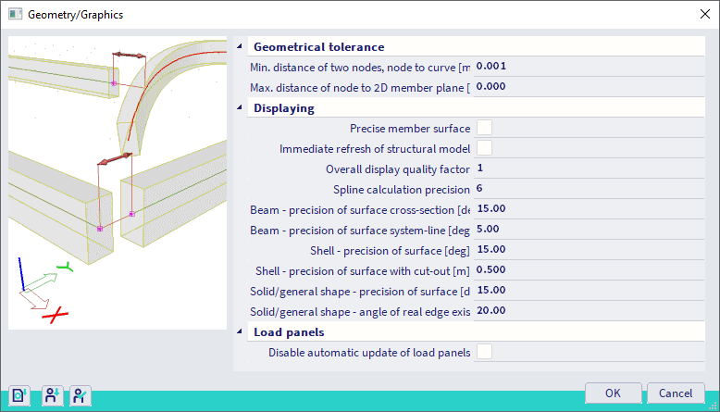Image resolution: width=720 pixels, height=412 pixels.
Task: Close the Geometry/Graphics dialog
Action: tap(705, 14)
